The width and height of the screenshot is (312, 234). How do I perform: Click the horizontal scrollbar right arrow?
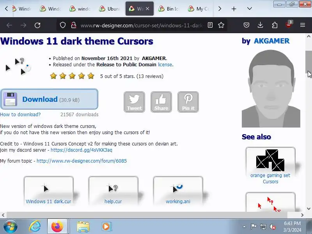click(x=302, y=215)
